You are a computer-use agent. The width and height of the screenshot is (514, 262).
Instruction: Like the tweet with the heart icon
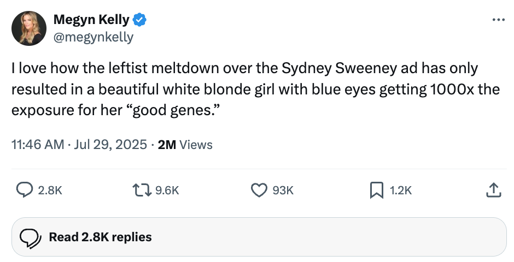258,190
